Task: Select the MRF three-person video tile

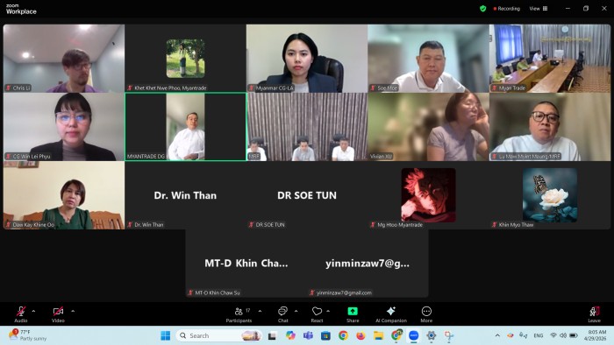Action: point(307,127)
